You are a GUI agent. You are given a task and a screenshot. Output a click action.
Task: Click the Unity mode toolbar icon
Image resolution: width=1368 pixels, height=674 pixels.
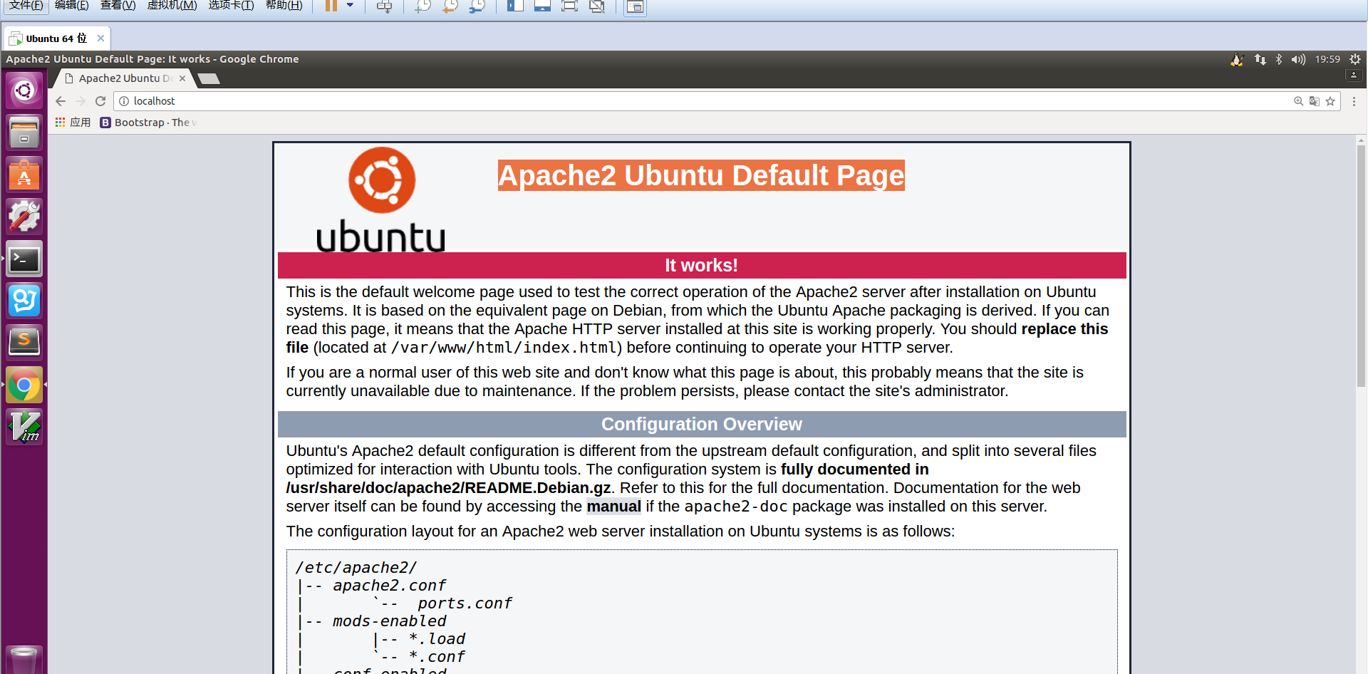(x=597, y=6)
